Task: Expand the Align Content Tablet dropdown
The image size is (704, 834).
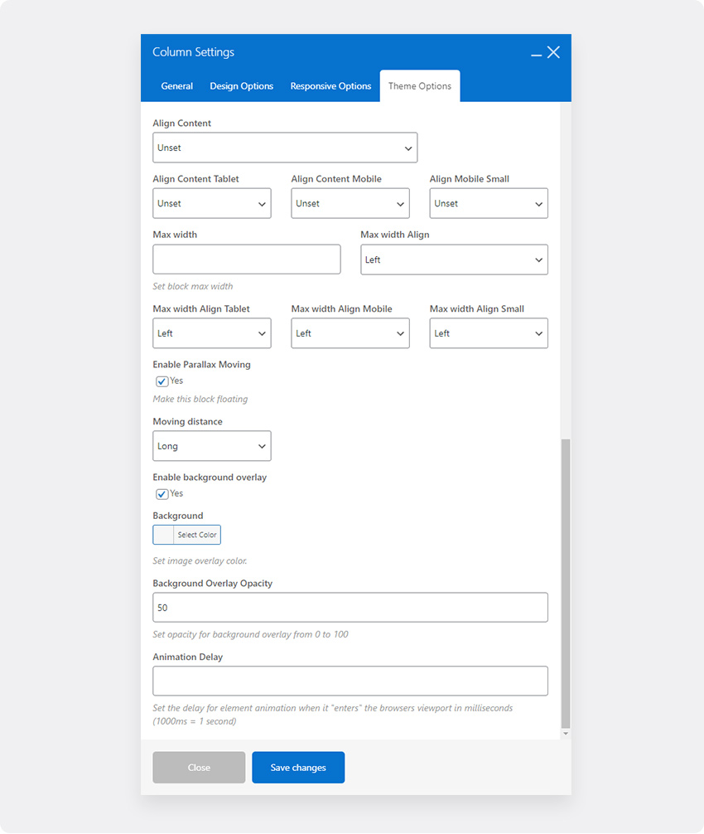Action: click(x=211, y=203)
